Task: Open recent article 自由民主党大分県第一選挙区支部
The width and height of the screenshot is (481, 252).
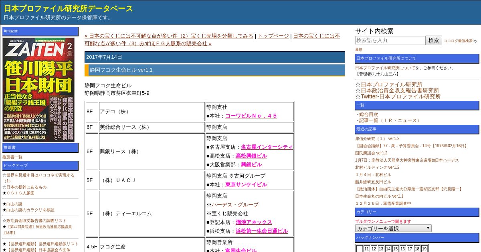Action: coord(409,189)
